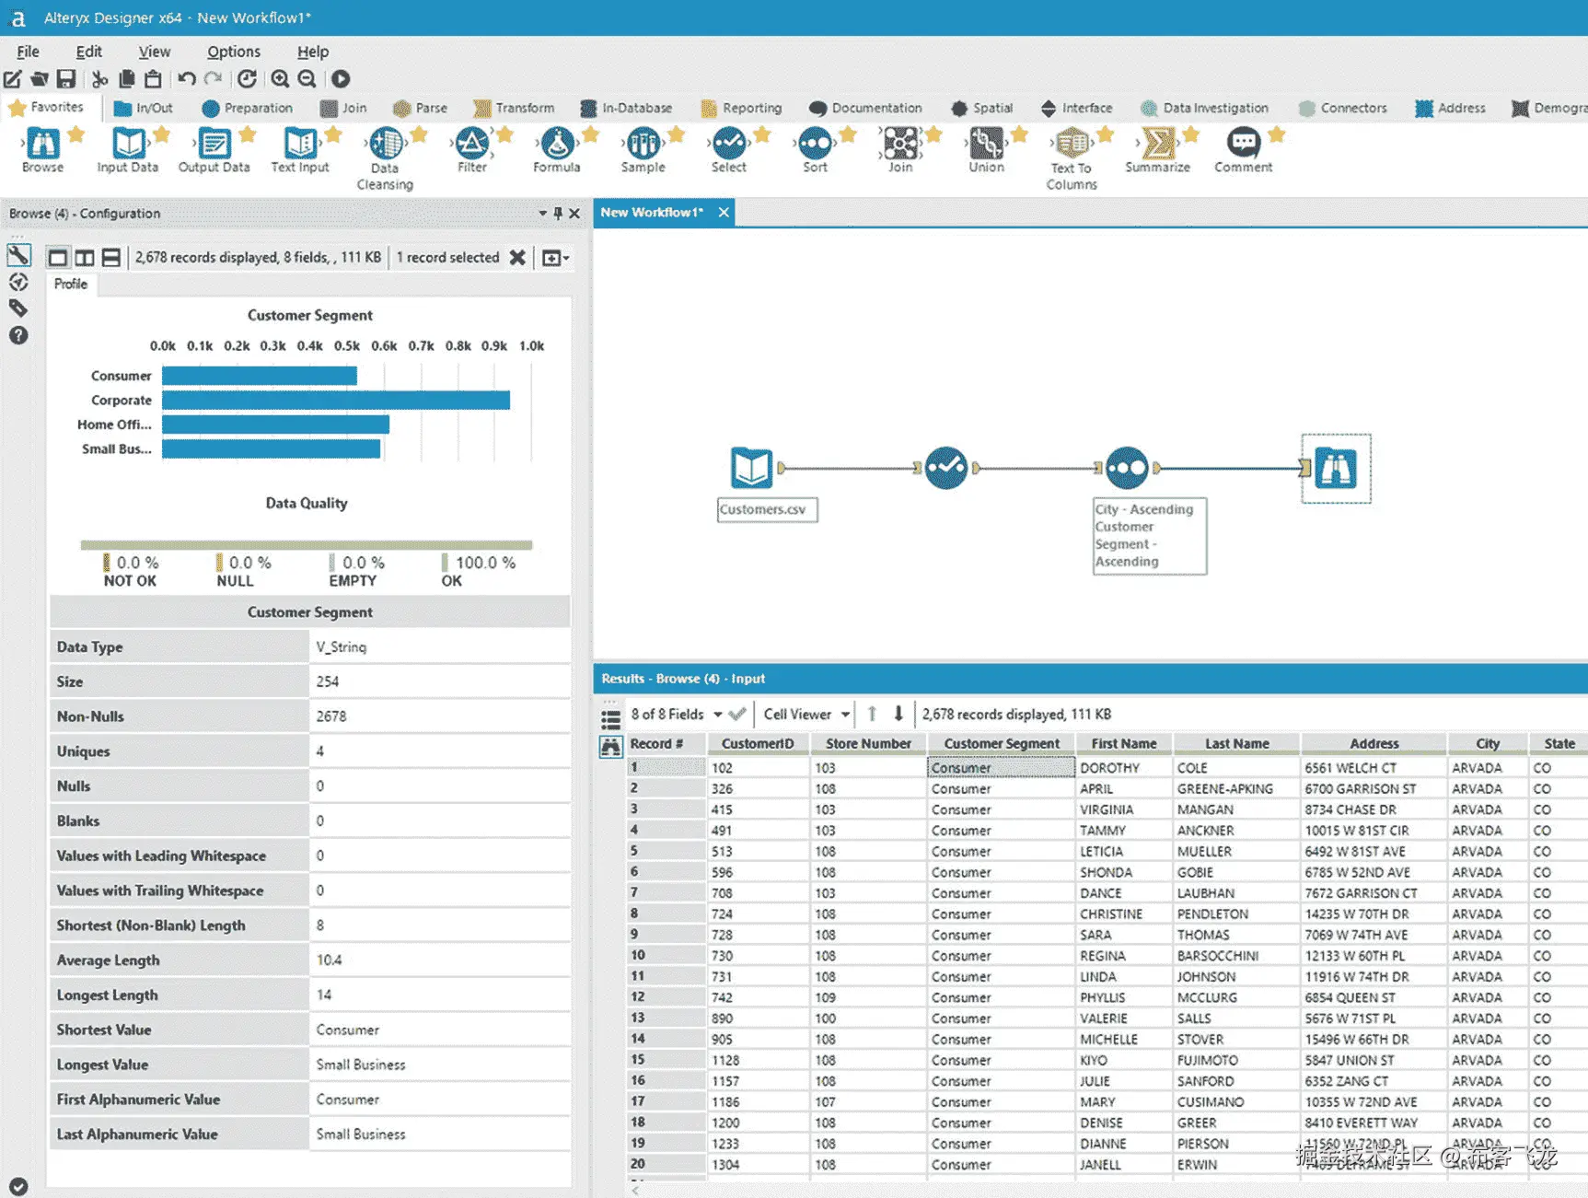Toggle favorite star on Summarize tool
This screenshot has height=1198, width=1588.
(x=1191, y=135)
